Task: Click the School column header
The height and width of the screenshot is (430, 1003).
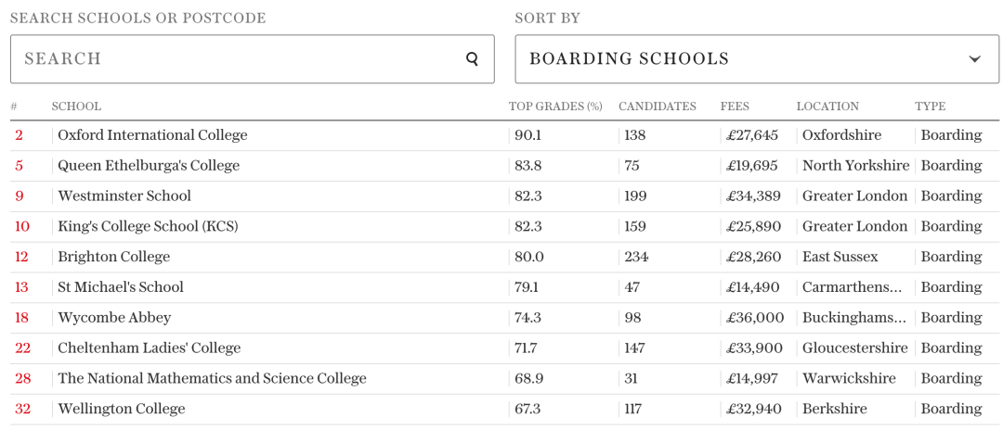Action: [x=76, y=107]
